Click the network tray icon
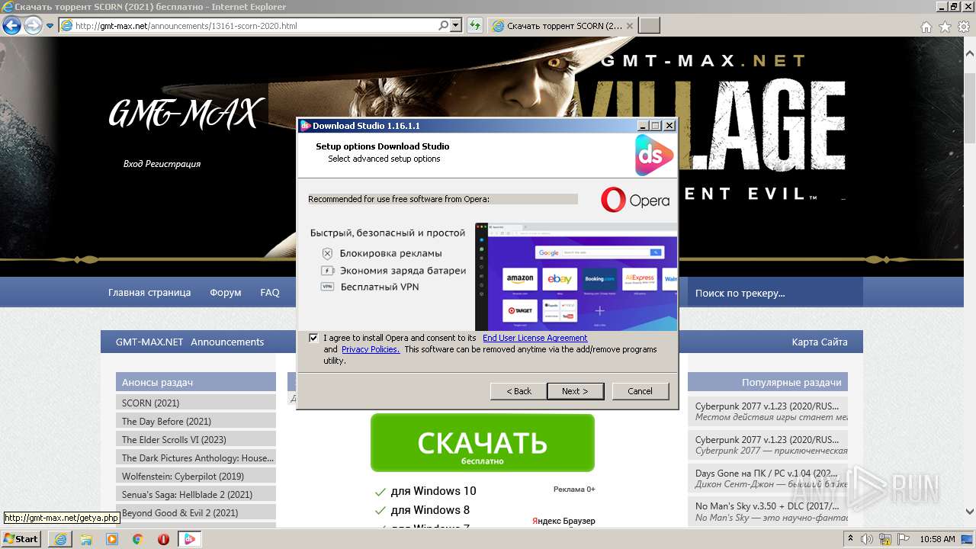 pyautogui.click(x=887, y=539)
